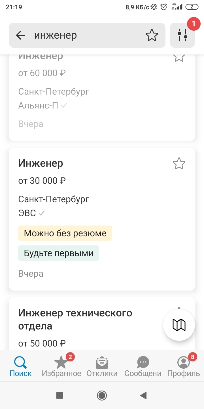204x409 pixels.
Task: Open Избранное tab
Action: coord(61,366)
